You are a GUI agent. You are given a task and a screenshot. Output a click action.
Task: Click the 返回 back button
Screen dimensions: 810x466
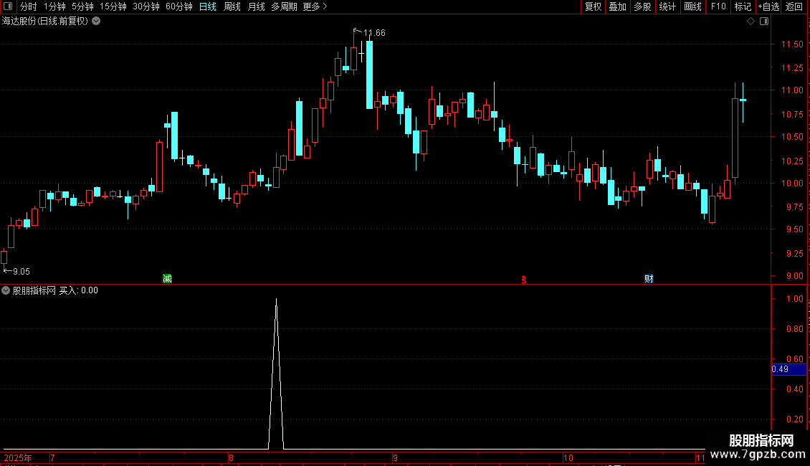[794, 6]
